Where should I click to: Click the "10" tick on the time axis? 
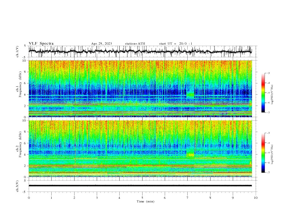256,198
